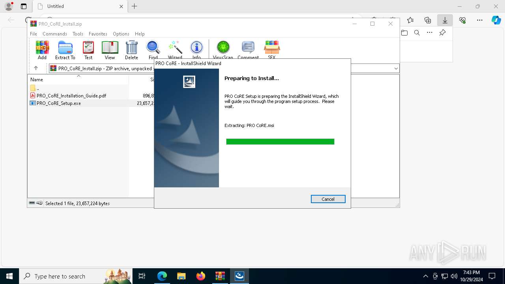
Task: Sort by the Name column header
Action: [x=37, y=79]
